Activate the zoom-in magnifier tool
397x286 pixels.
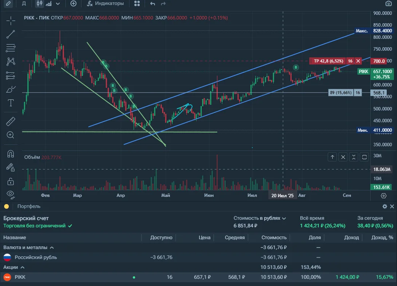[x=11, y=135]
